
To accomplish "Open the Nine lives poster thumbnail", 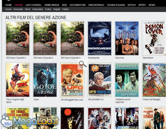I will pos(127,38).
